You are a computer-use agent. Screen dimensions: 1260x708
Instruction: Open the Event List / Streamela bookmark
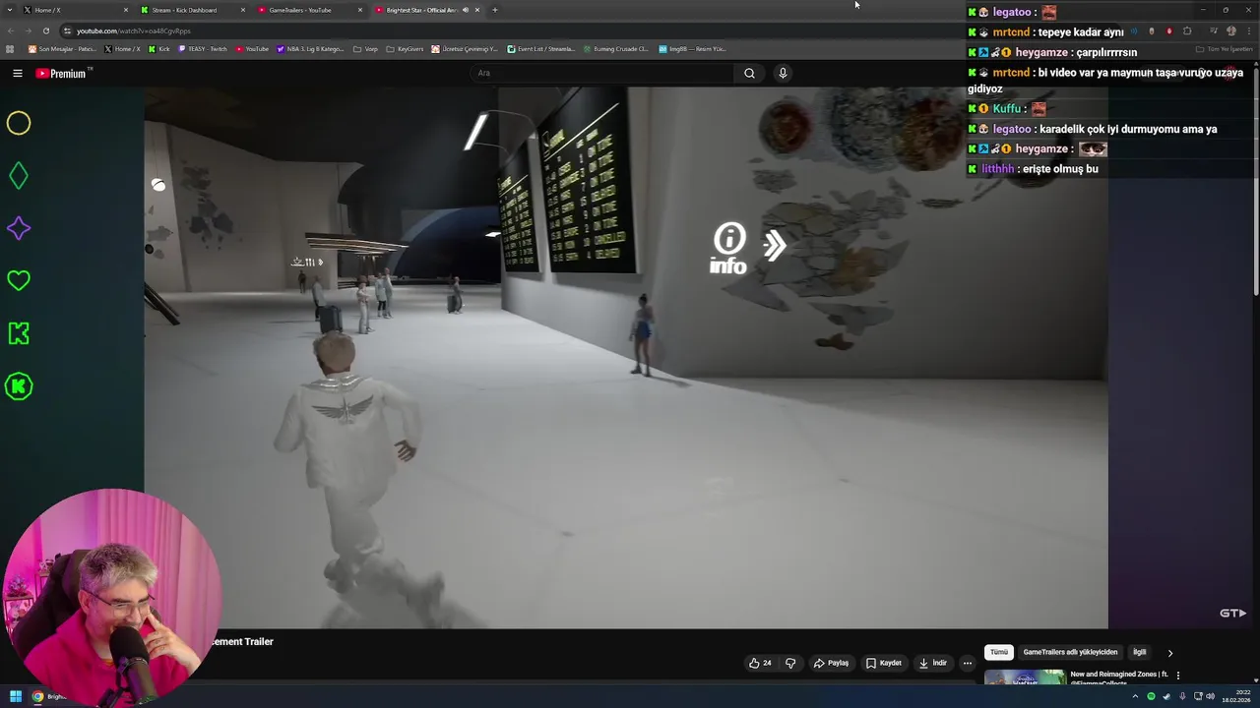click(x=540, y=48)
